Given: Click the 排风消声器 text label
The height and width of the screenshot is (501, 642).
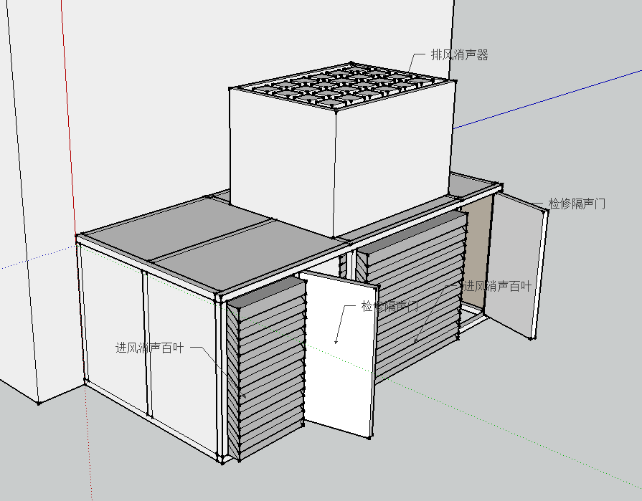Looking at the screenshot, I should [x=459, y=55].
